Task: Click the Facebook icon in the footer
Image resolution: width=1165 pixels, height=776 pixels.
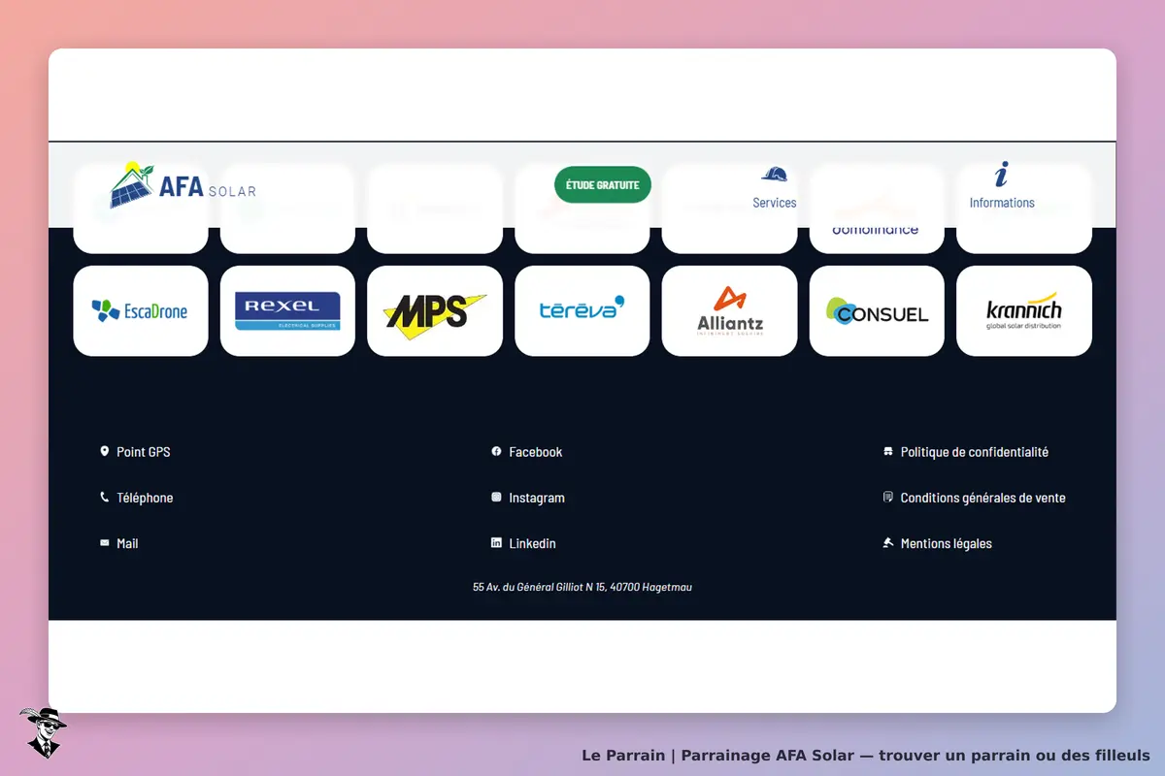Action: (x=497, y=451)
